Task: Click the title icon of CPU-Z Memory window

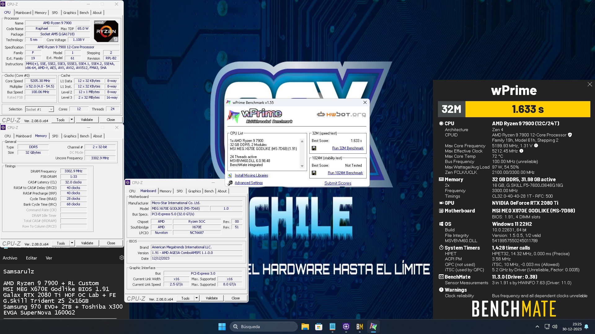Action: coord(3,127)
